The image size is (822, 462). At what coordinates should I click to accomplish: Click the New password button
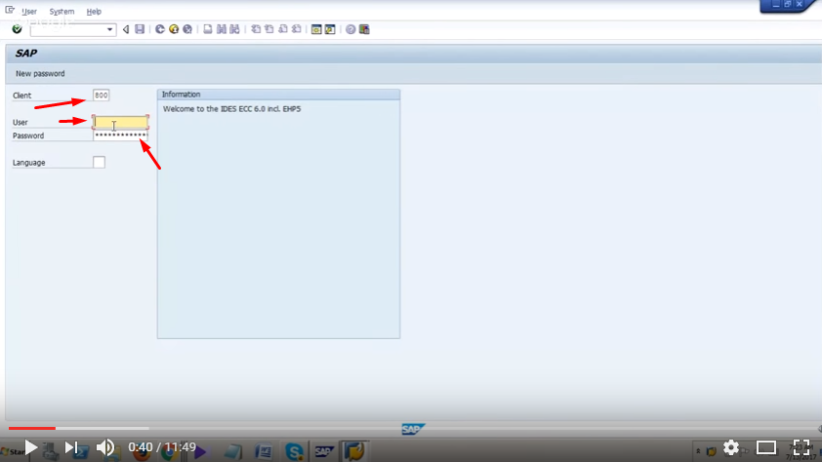[x=40, y=74]
